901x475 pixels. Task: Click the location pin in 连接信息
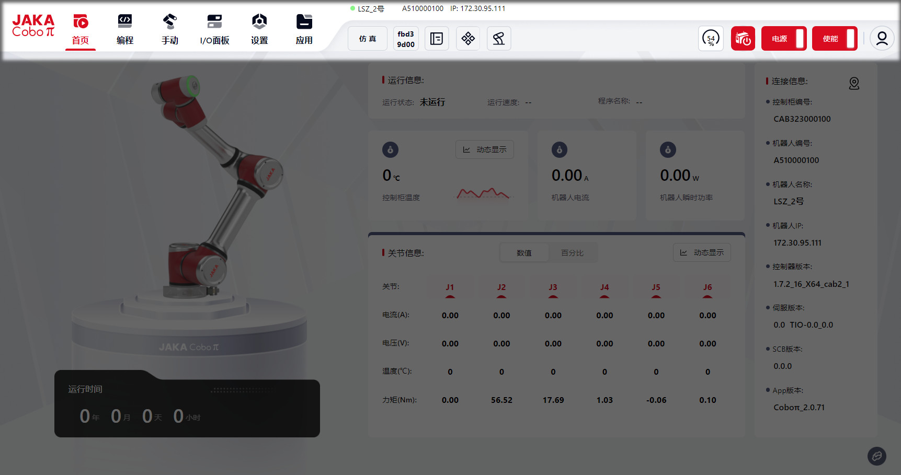[854, 84]
